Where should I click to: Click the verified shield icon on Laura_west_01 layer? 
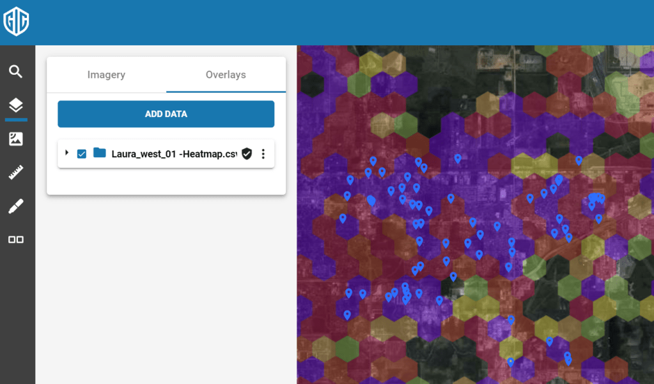247,154
